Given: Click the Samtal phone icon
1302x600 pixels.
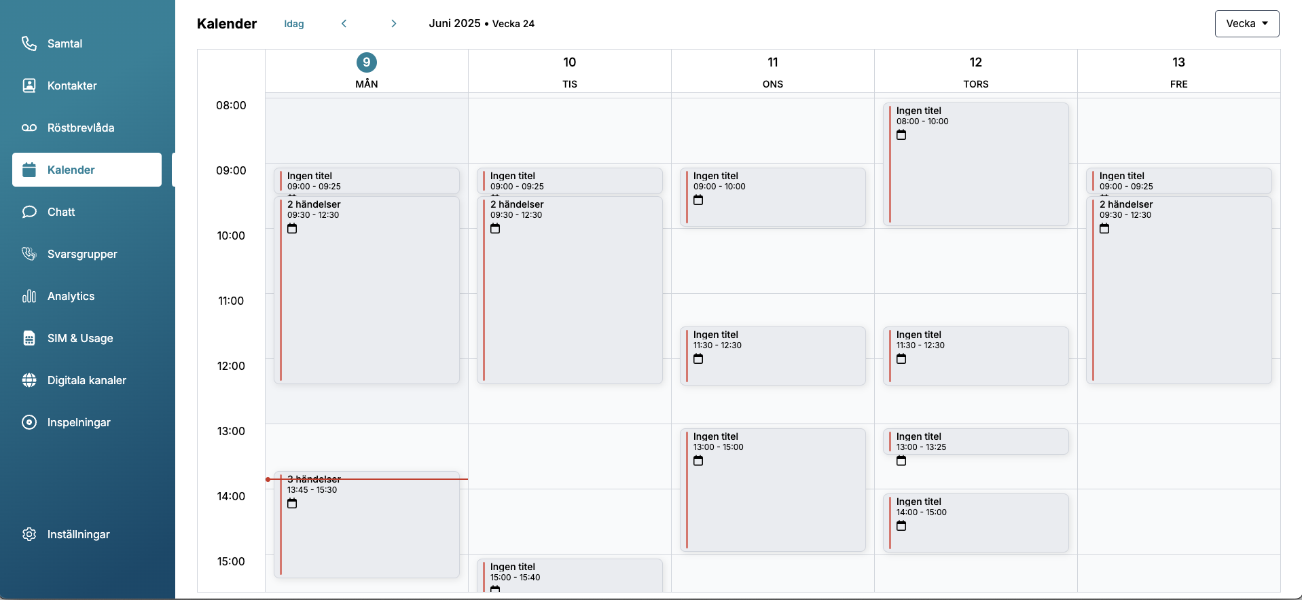Looking at the screenshot, I should [x=29, y=43].
